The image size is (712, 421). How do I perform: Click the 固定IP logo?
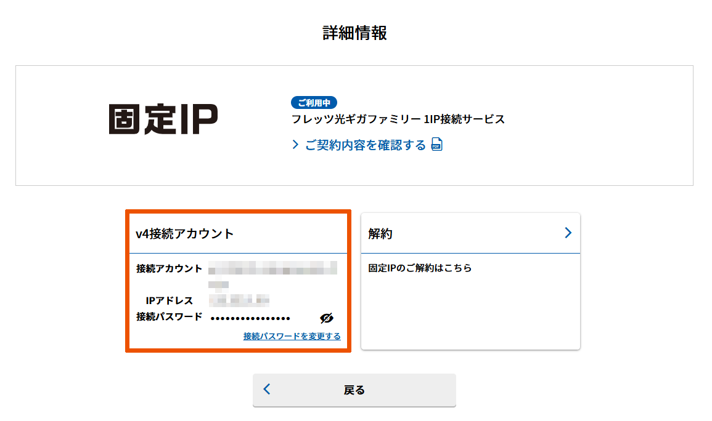tap(163, 119)
